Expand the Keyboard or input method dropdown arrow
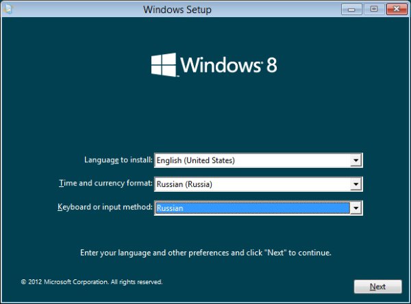The height and width of the screenshot is (304, 411). [x=355, y=207]
